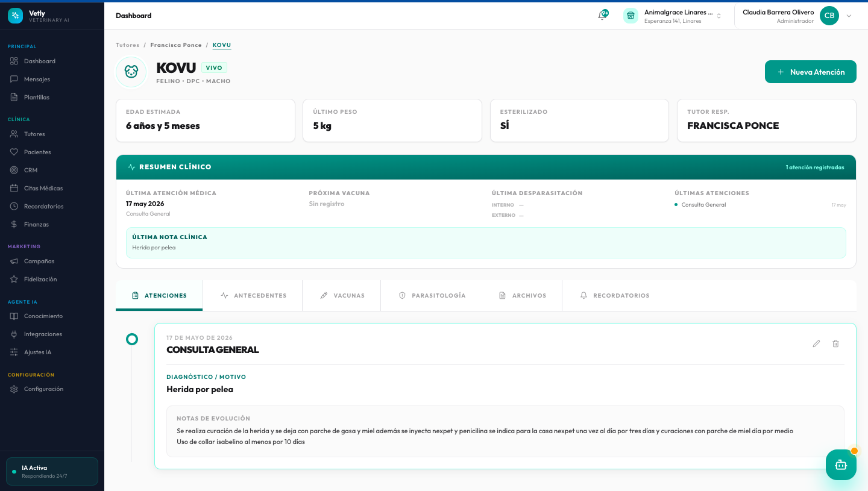Switch to the Vacunas tab

(x=342, y=295)
